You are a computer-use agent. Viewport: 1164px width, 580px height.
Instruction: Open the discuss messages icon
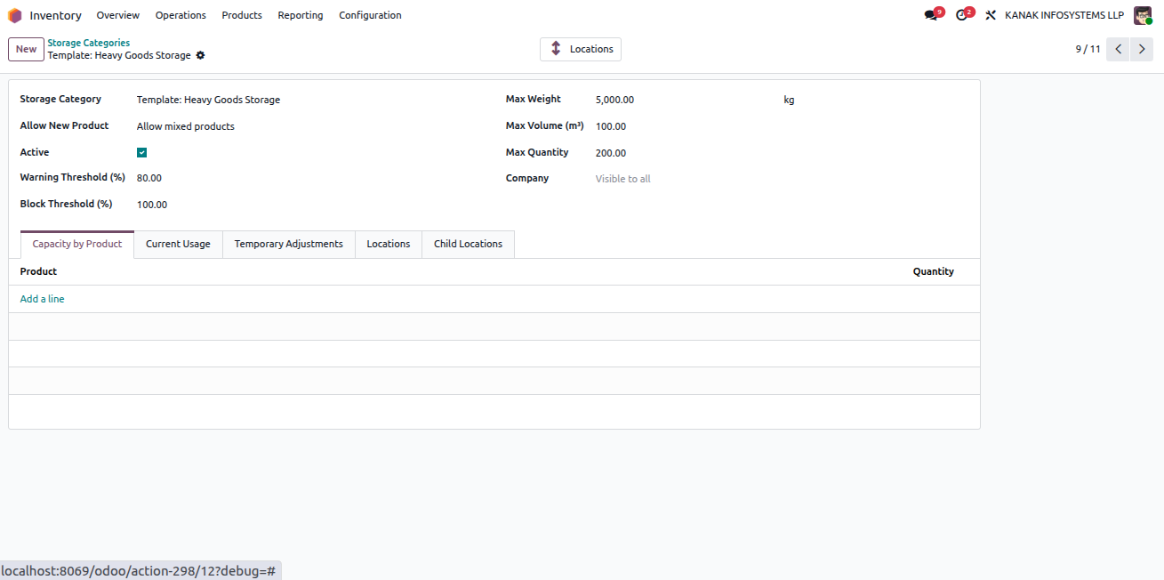pyautogui.click(x=930, y=15)
